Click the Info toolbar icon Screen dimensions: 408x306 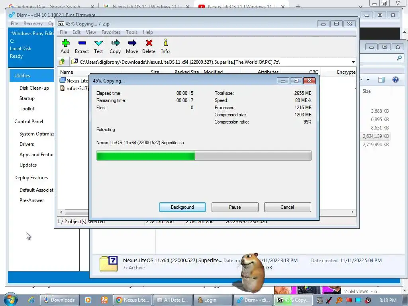point(165,46)
